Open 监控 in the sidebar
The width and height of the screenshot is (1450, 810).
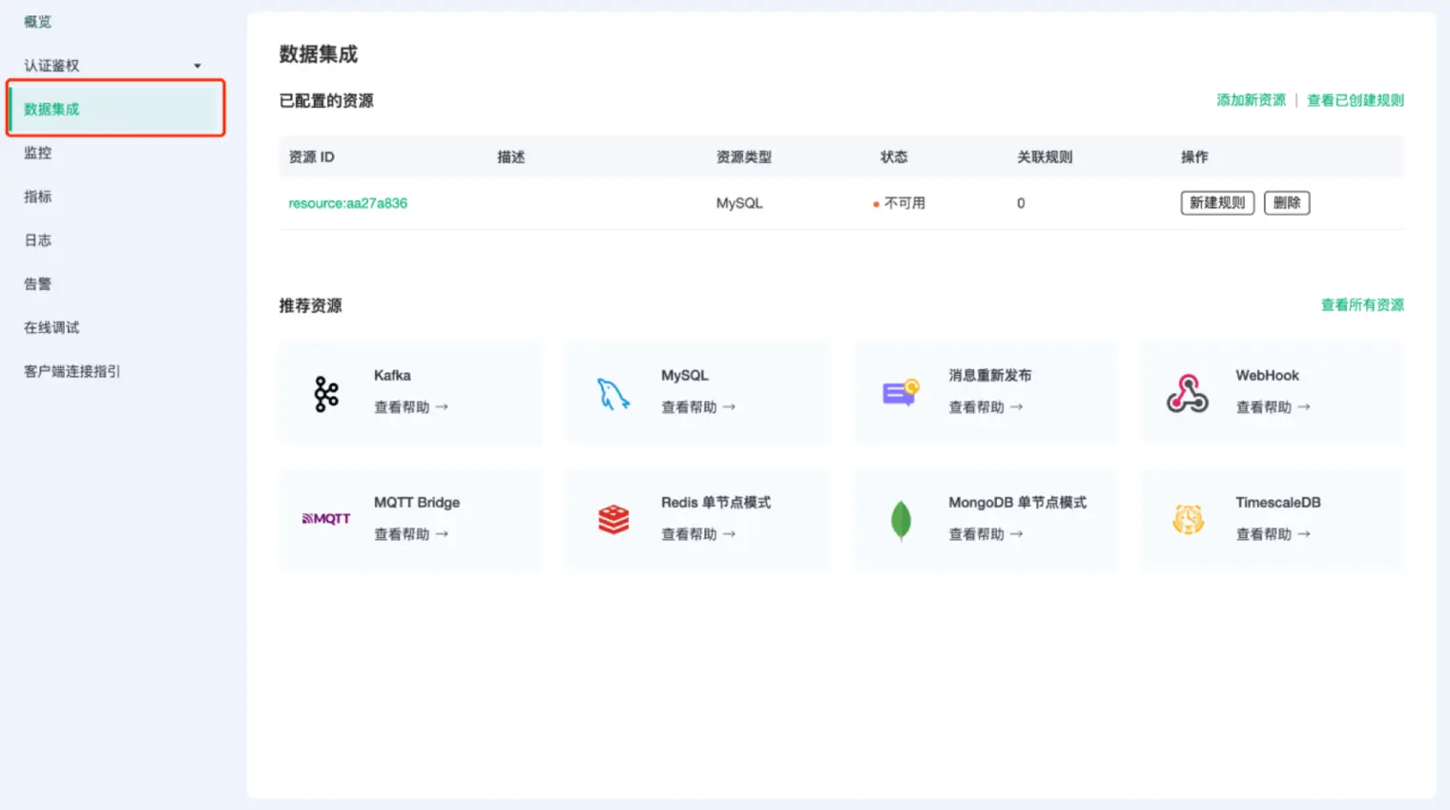tap(38, 153)
